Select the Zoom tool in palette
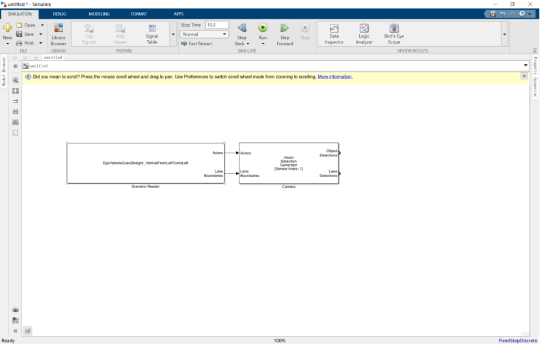The height and width of the screenshot is (344, 540). pyautogui.click(x=16, y=80)
